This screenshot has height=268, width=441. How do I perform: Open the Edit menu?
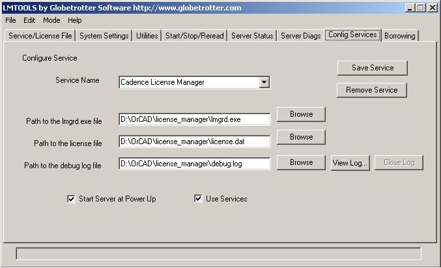click(x=29, y=20)
